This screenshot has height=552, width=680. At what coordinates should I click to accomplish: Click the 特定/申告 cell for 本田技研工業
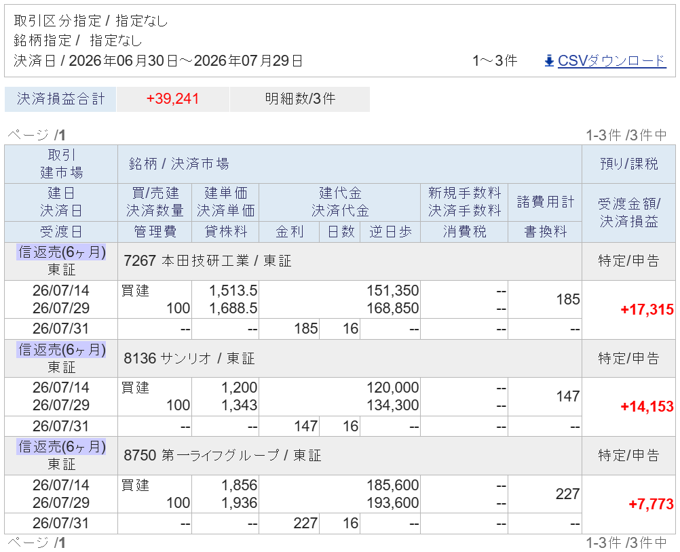tap(629, 261)
